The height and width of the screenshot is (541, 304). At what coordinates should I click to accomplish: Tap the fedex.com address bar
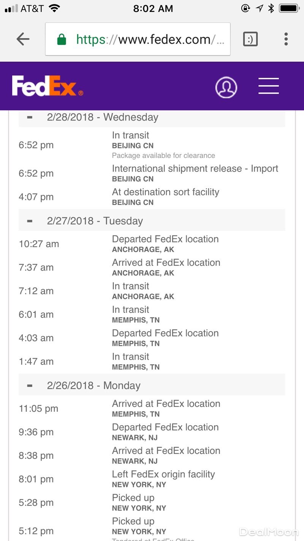point(144,39)
